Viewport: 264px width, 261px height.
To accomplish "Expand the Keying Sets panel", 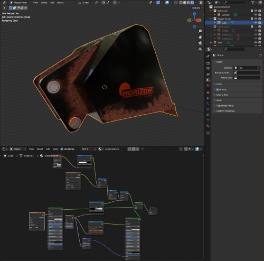I will tap(237, 95).
